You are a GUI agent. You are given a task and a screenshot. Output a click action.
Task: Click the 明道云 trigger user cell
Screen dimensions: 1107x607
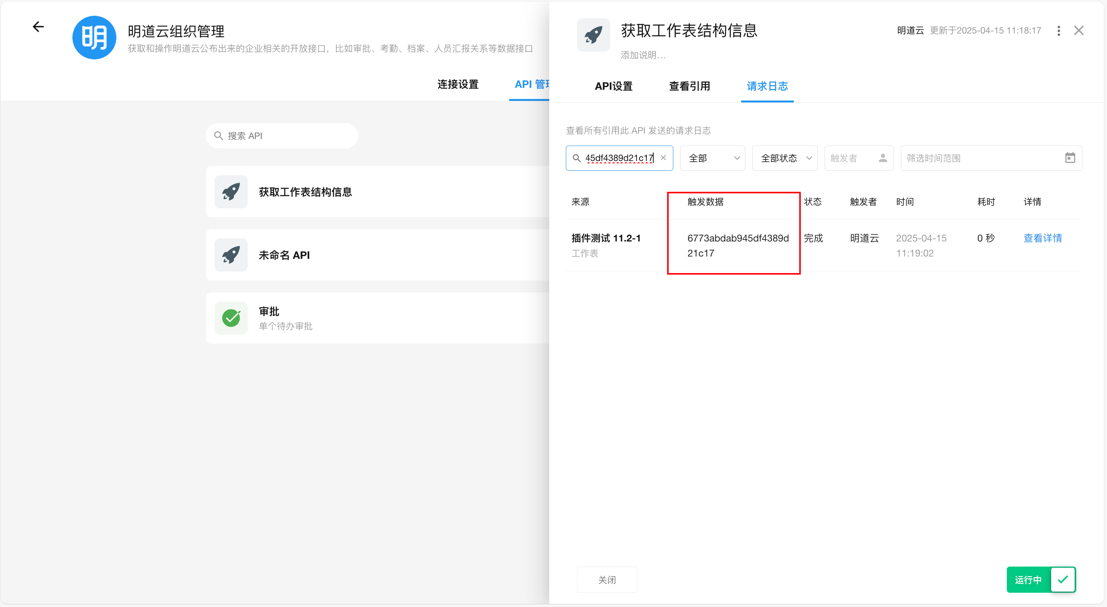tap(864, 238)
